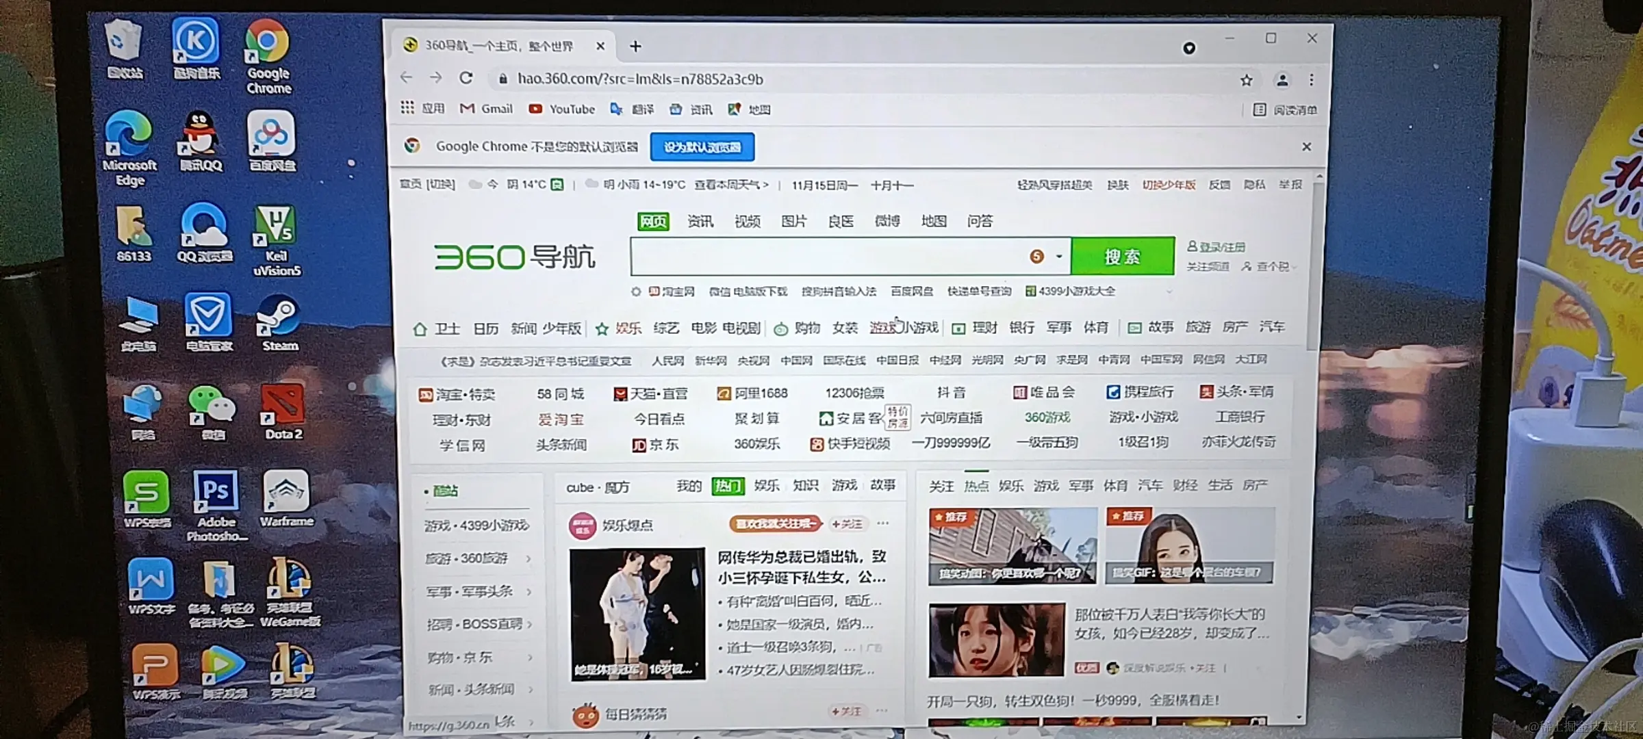Click the Chrome reload page icon
The height and width of the screenshot is (739, 1643).
(x=466, y=78)
